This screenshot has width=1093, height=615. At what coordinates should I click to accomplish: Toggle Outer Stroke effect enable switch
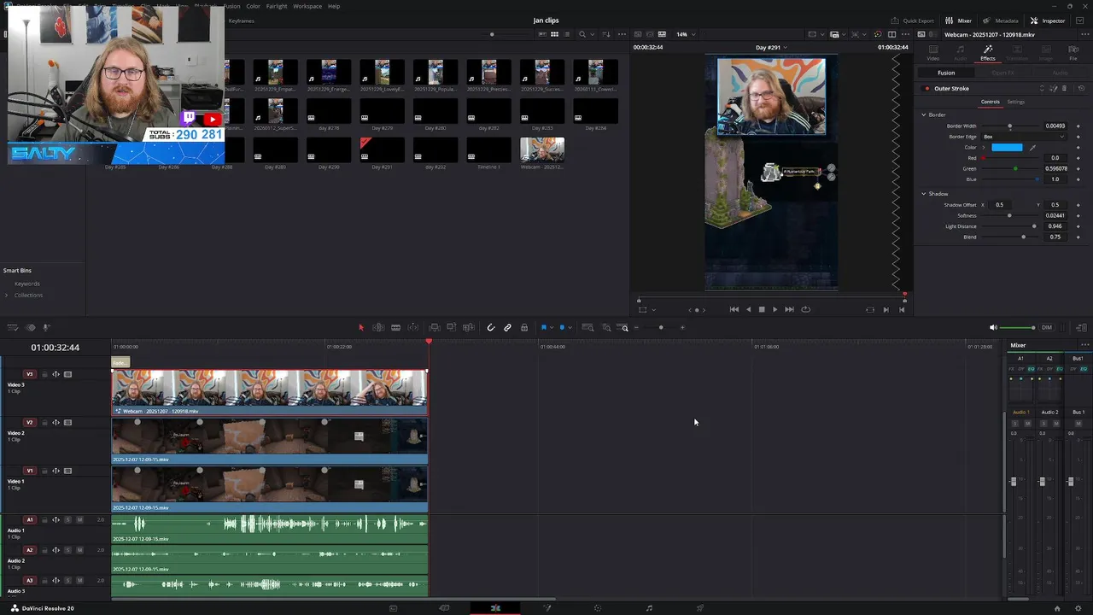(x=926, y=88)
